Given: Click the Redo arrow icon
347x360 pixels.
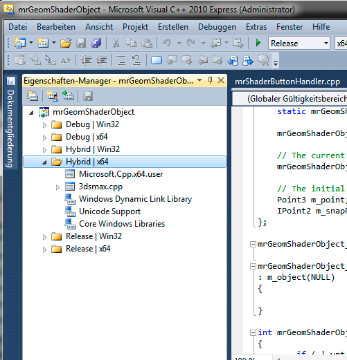Looking at the screenshot, I should tap(191, 43).
